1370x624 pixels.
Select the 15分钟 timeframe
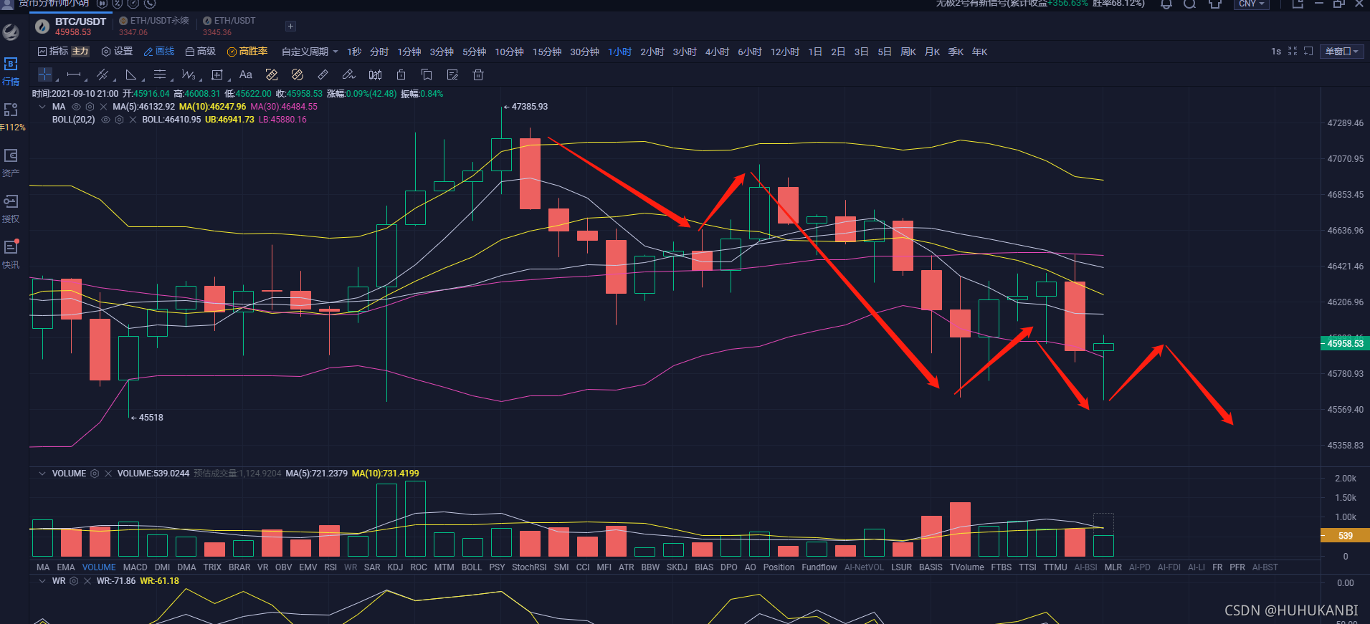[547, 52]
